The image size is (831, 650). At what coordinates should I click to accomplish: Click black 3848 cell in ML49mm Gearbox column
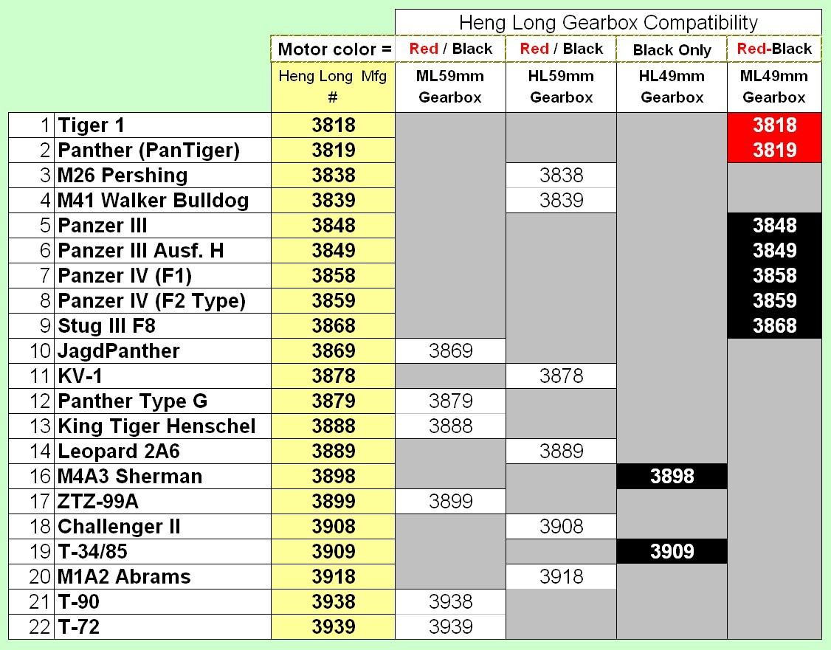coord(774,225)
